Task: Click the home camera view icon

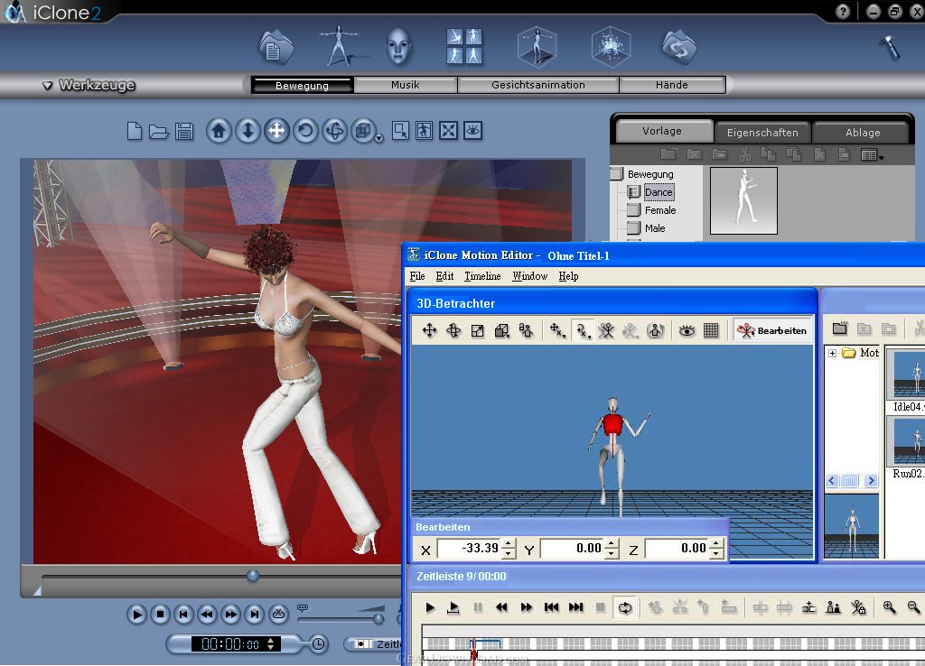Action: tap(220, 130)
